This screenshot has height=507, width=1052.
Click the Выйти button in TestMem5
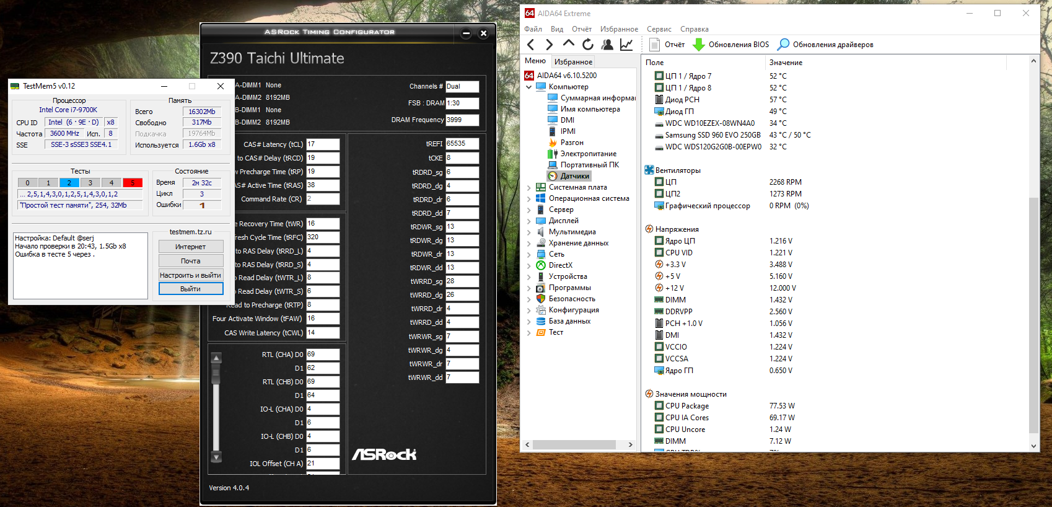191,289
